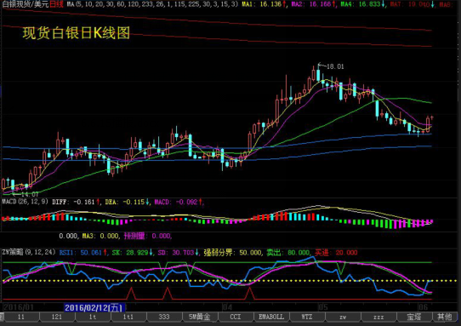Select the EMABOLL indicator tab

coord(271,317)
